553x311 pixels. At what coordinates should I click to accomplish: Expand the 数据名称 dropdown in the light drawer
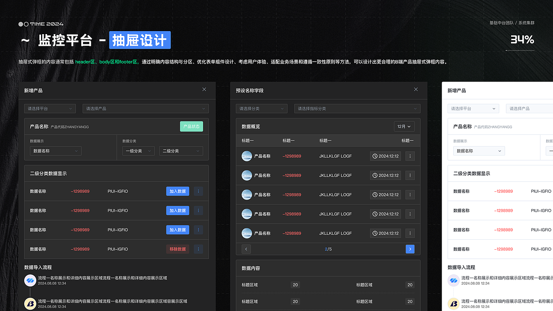[x=479, y=151]
